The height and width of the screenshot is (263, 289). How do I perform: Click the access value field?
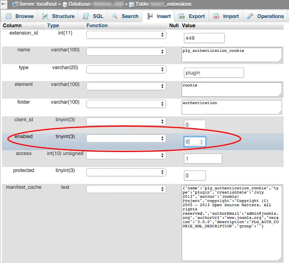[x=203, y=159]
